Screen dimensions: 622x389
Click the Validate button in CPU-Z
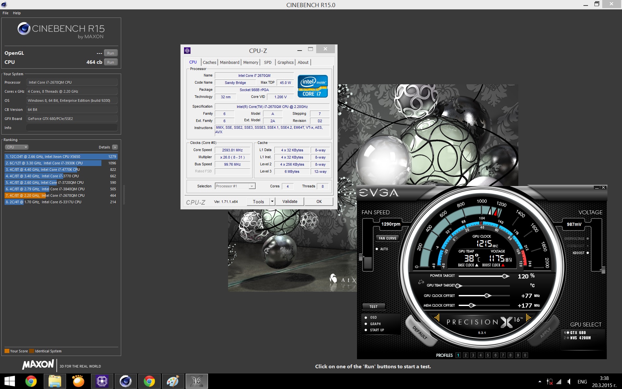click(290, 202)
